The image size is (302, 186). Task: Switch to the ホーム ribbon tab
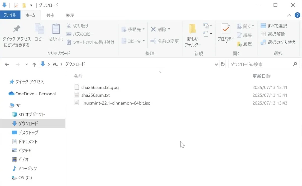(x=30, y=15)
